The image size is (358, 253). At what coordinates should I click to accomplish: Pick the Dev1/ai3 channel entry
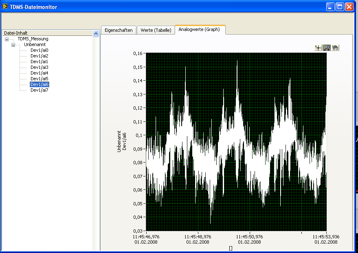tap(39, 67)
